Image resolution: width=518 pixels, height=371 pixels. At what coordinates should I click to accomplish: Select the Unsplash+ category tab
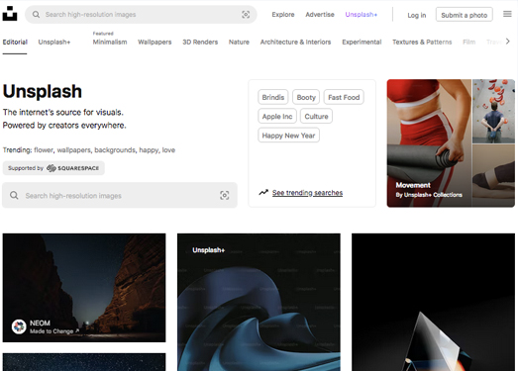(54, 42)
